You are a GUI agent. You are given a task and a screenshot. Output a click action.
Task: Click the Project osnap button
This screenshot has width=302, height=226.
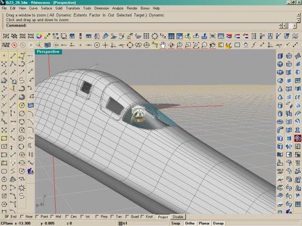click(x=163, y=217)
